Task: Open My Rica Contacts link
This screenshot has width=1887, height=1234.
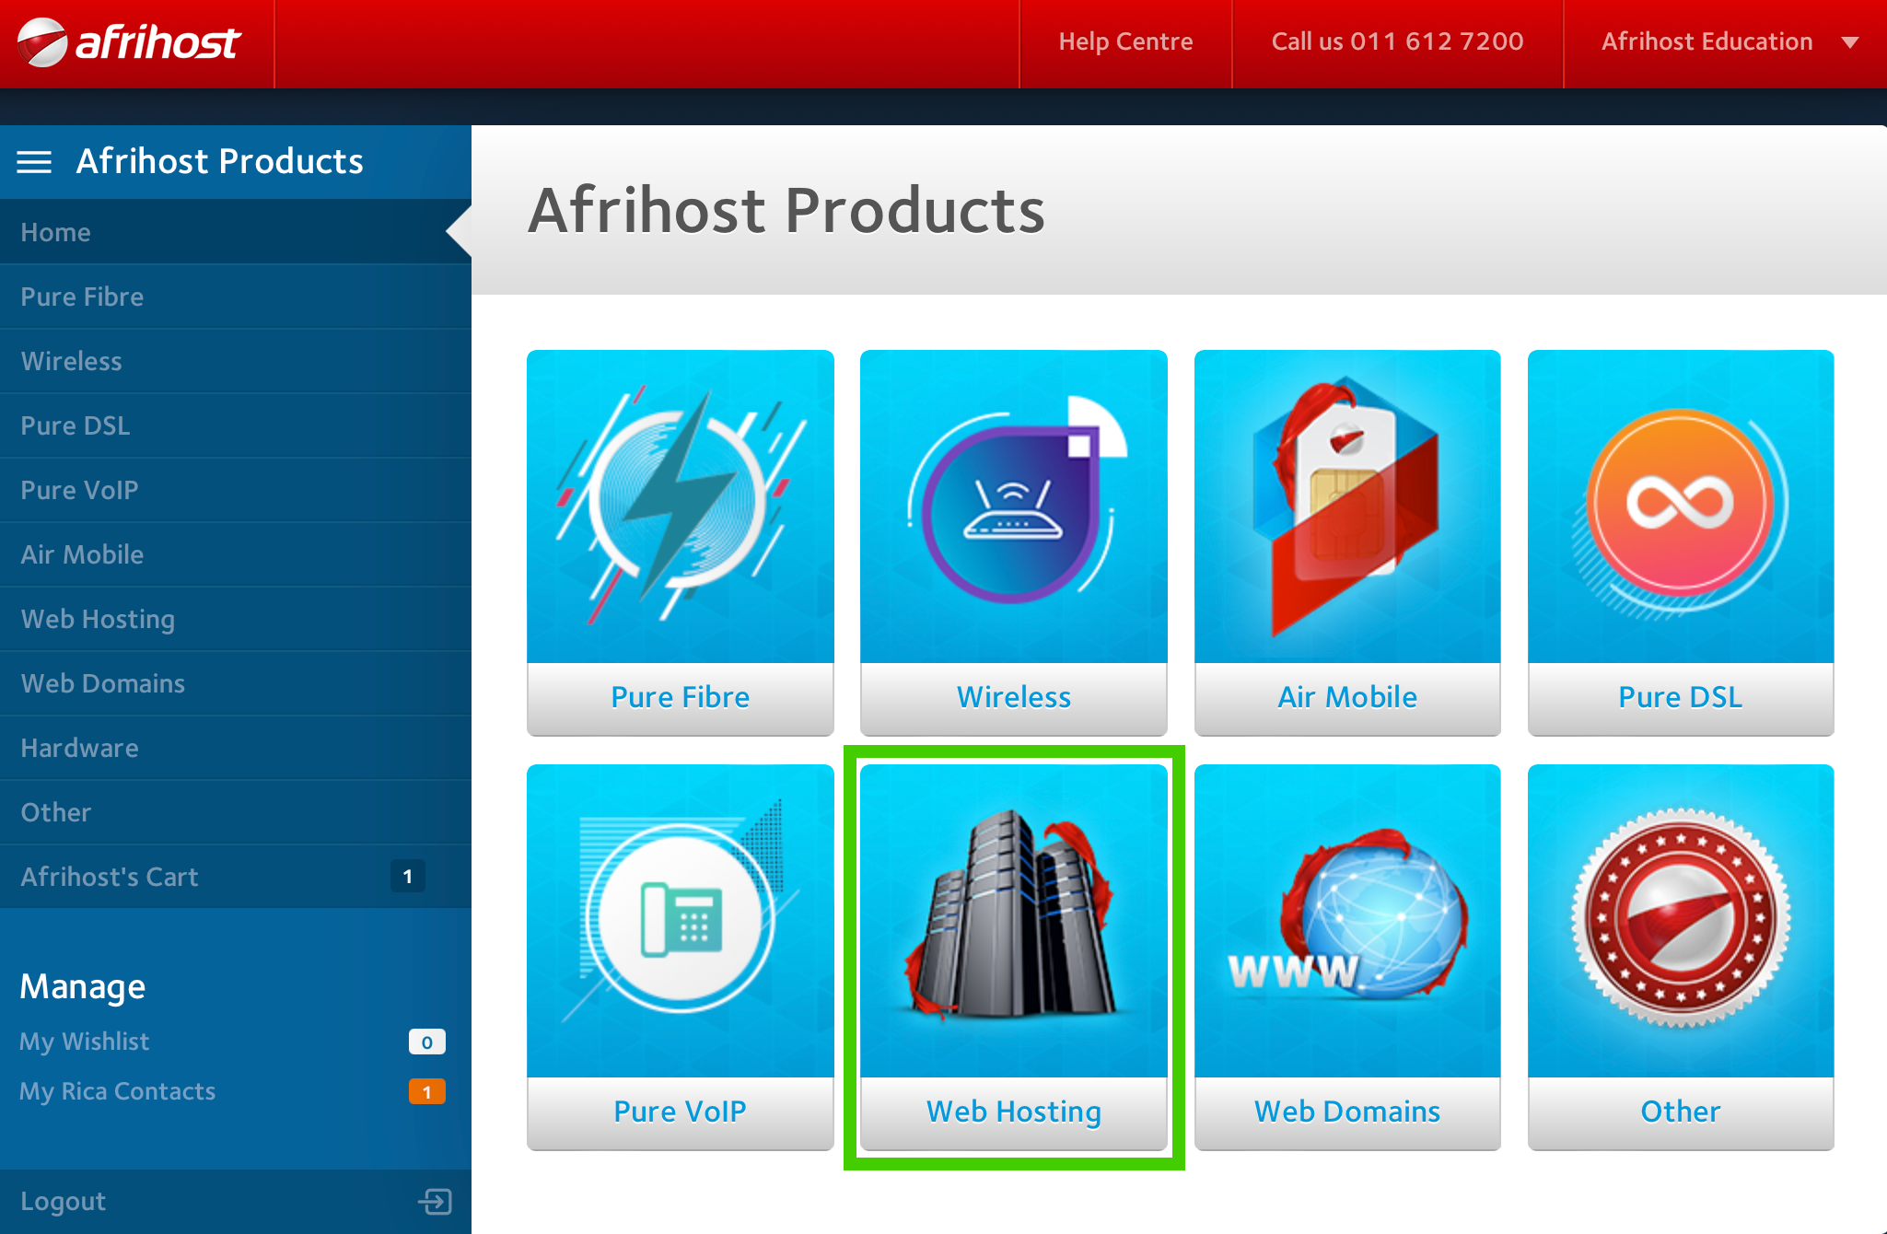Action: click(118, 1091)
